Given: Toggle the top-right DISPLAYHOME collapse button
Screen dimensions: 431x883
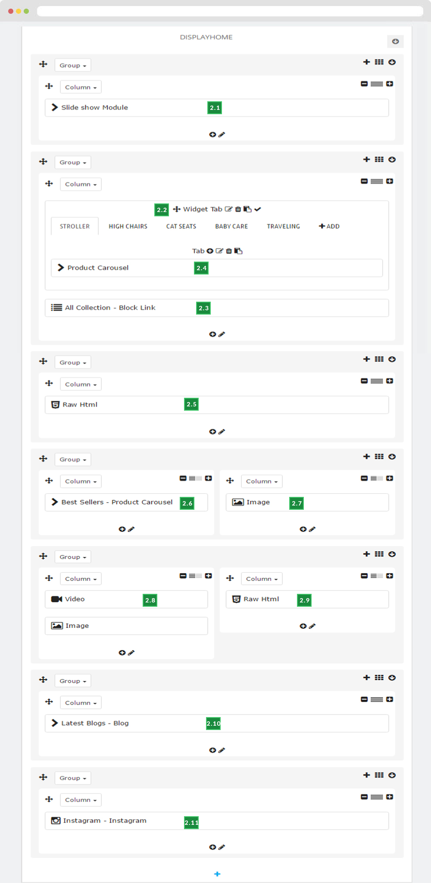Looking at the screenshot, I should 395,41.
